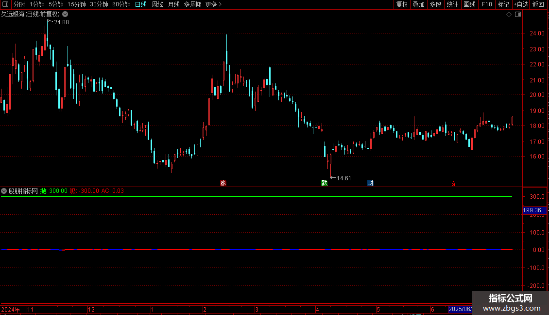Switch to 月线 monthly chart

coord(173,4)
